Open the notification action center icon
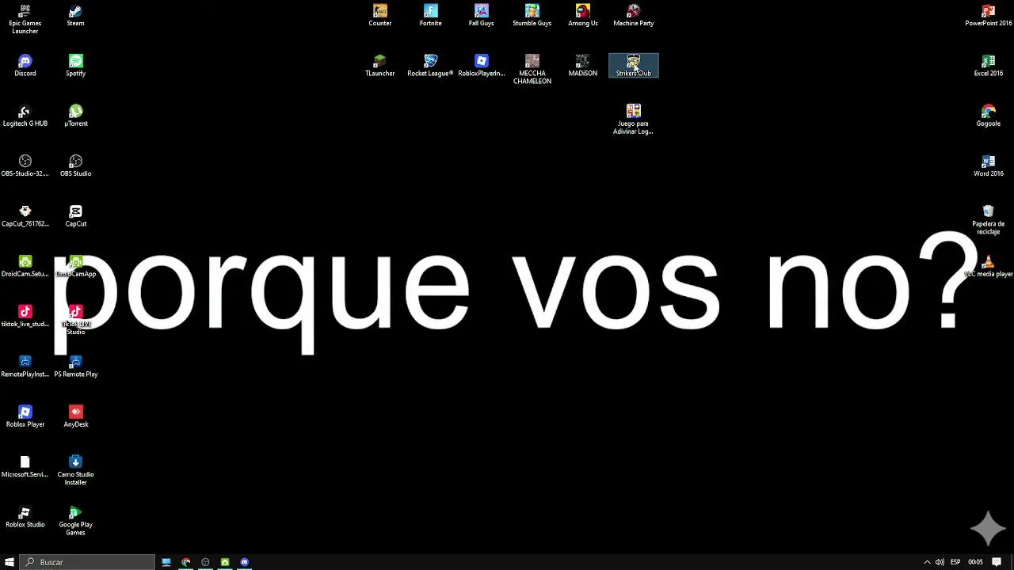Viewport: 1014px width, 570px height. click(x=997, y=562)
